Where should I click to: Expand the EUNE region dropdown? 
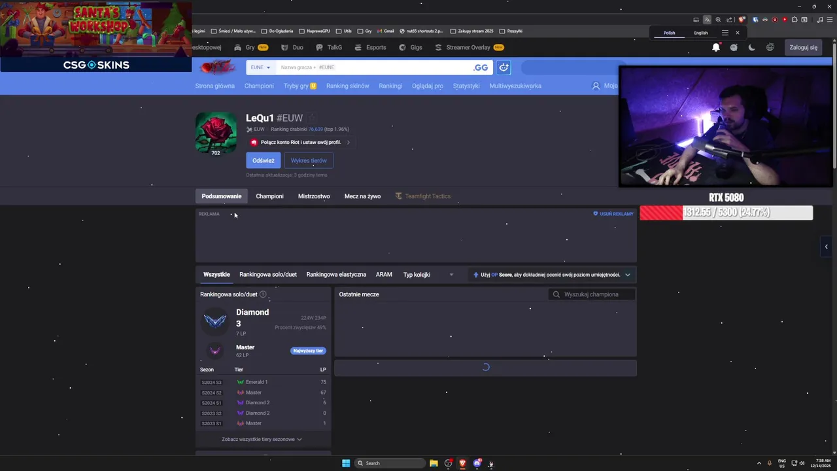[x=260, y=67]
